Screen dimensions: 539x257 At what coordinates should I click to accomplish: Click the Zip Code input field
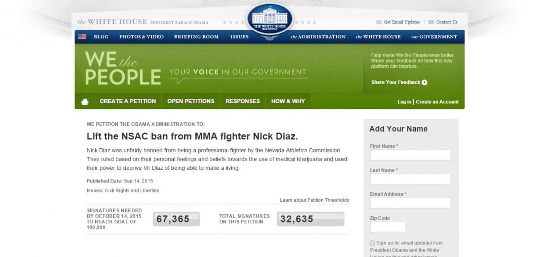point(388,226)
